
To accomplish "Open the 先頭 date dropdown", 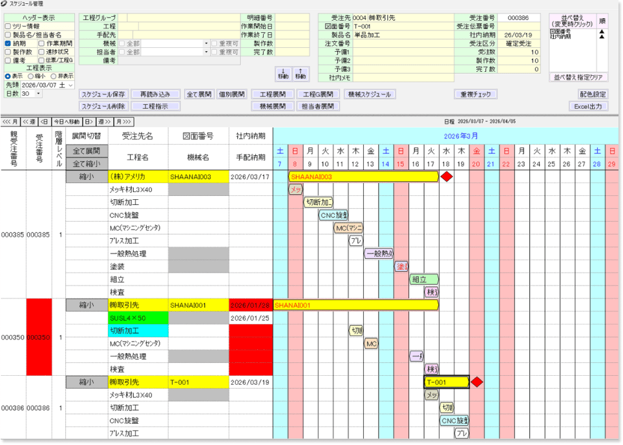I will coord(70,85).
